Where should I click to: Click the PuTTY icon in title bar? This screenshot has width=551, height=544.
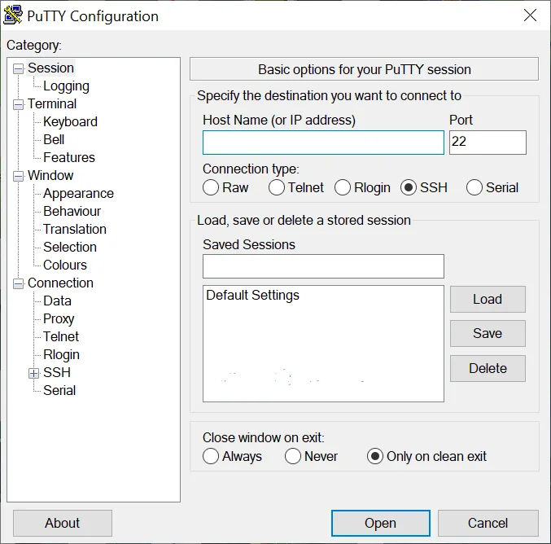(13, 15)
